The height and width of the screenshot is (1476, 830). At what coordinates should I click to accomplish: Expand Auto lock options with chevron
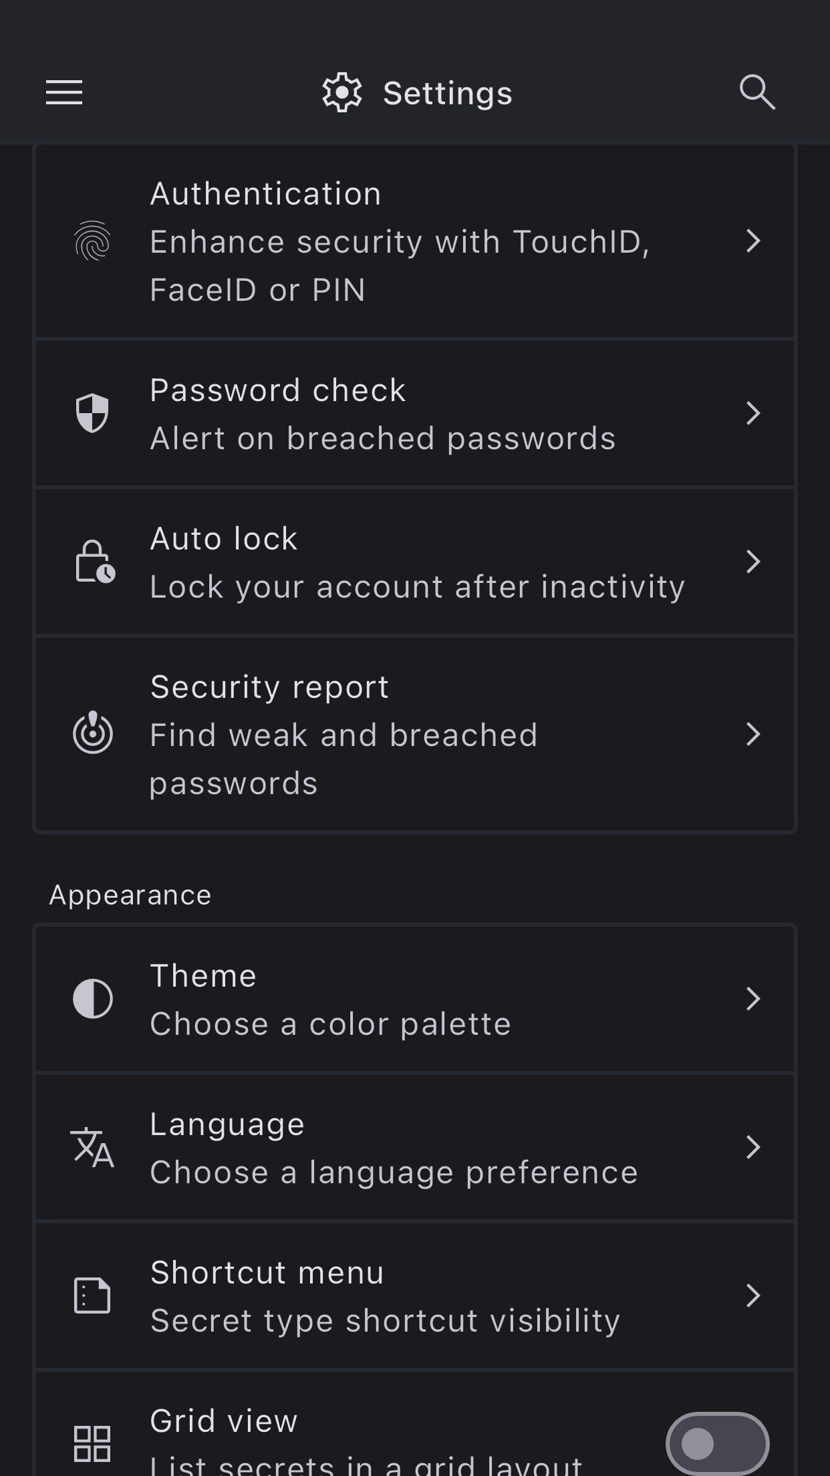[753, 562]
